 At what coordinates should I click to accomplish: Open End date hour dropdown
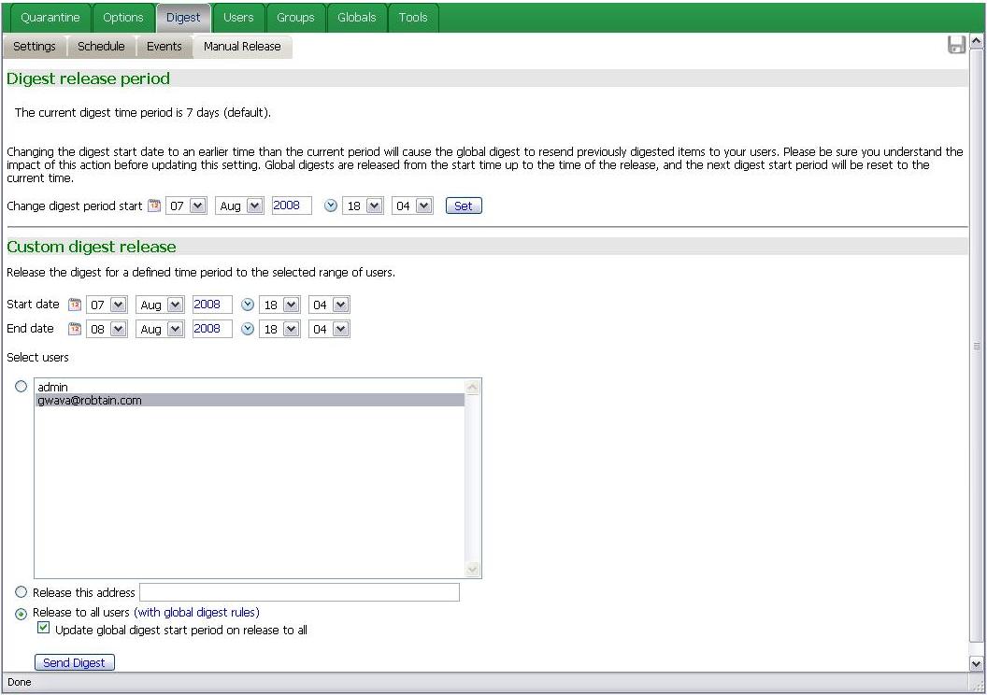coord(279,329)
